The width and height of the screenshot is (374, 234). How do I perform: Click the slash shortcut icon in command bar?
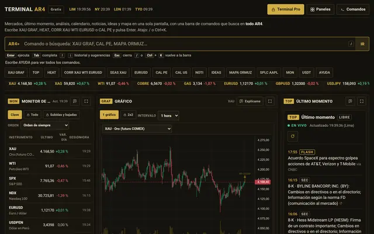351,44
